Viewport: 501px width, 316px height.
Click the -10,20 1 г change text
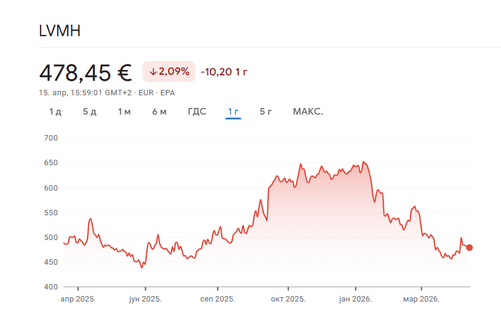coord(224,72)
